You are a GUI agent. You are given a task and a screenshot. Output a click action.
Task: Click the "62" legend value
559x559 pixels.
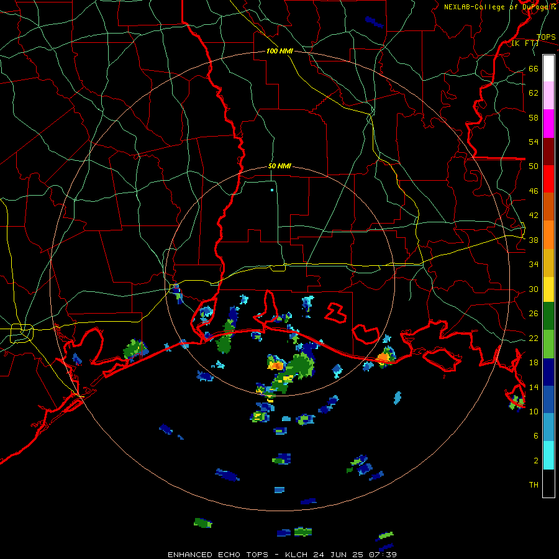click(x=534, y=93)
